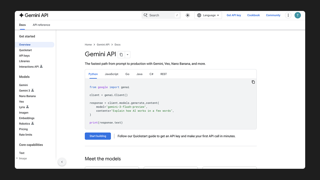Open the three-dot more options menu
The image size is (320, 180).
[x=288, y=15]
